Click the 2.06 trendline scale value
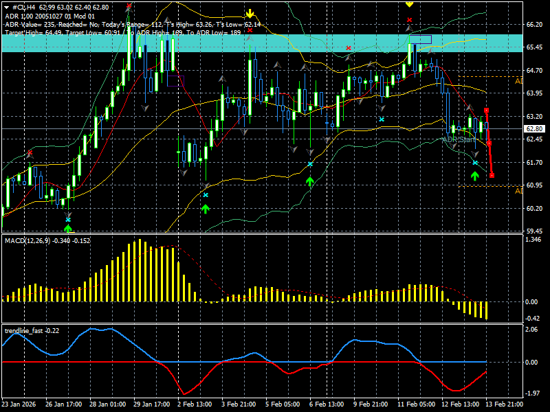The height and width of the screenshot is (412, 550). click(531, 330)
